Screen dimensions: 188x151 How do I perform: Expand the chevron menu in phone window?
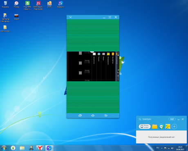(70, 17)
